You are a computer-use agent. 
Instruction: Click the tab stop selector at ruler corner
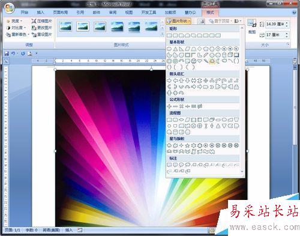tap(6, 61)
